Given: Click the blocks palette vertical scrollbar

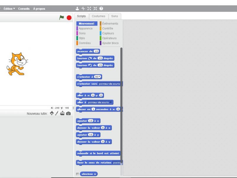Looking at the screenshot, I should (x=121, y=106).
